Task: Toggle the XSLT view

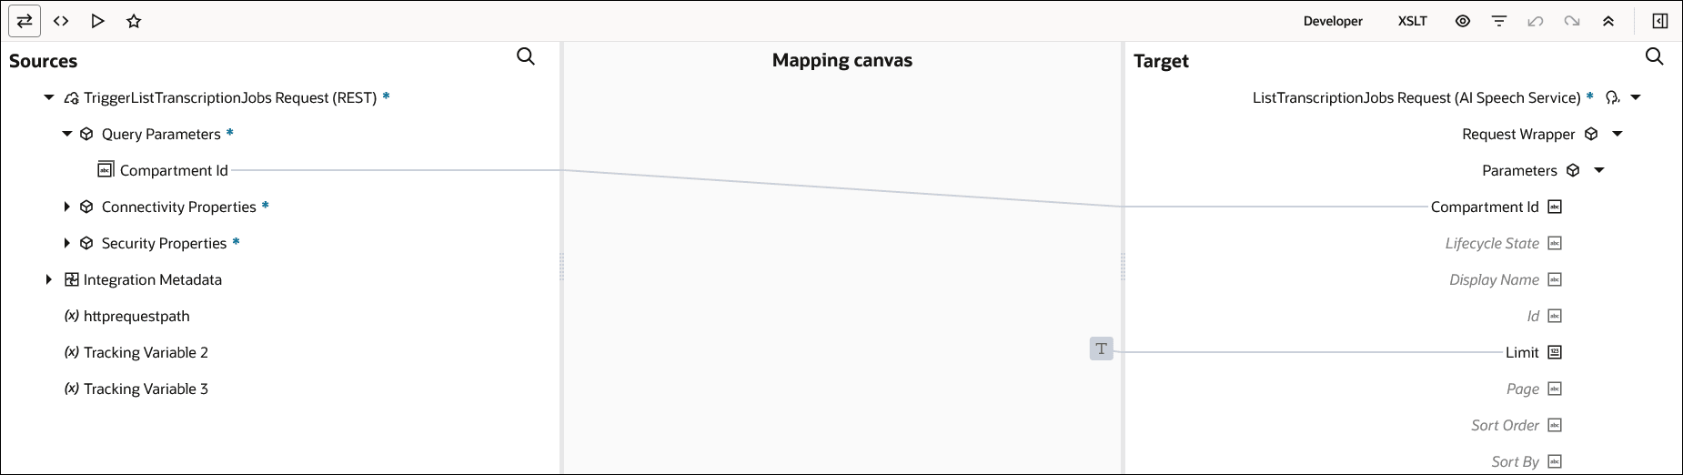Action: coord(1413,21)
